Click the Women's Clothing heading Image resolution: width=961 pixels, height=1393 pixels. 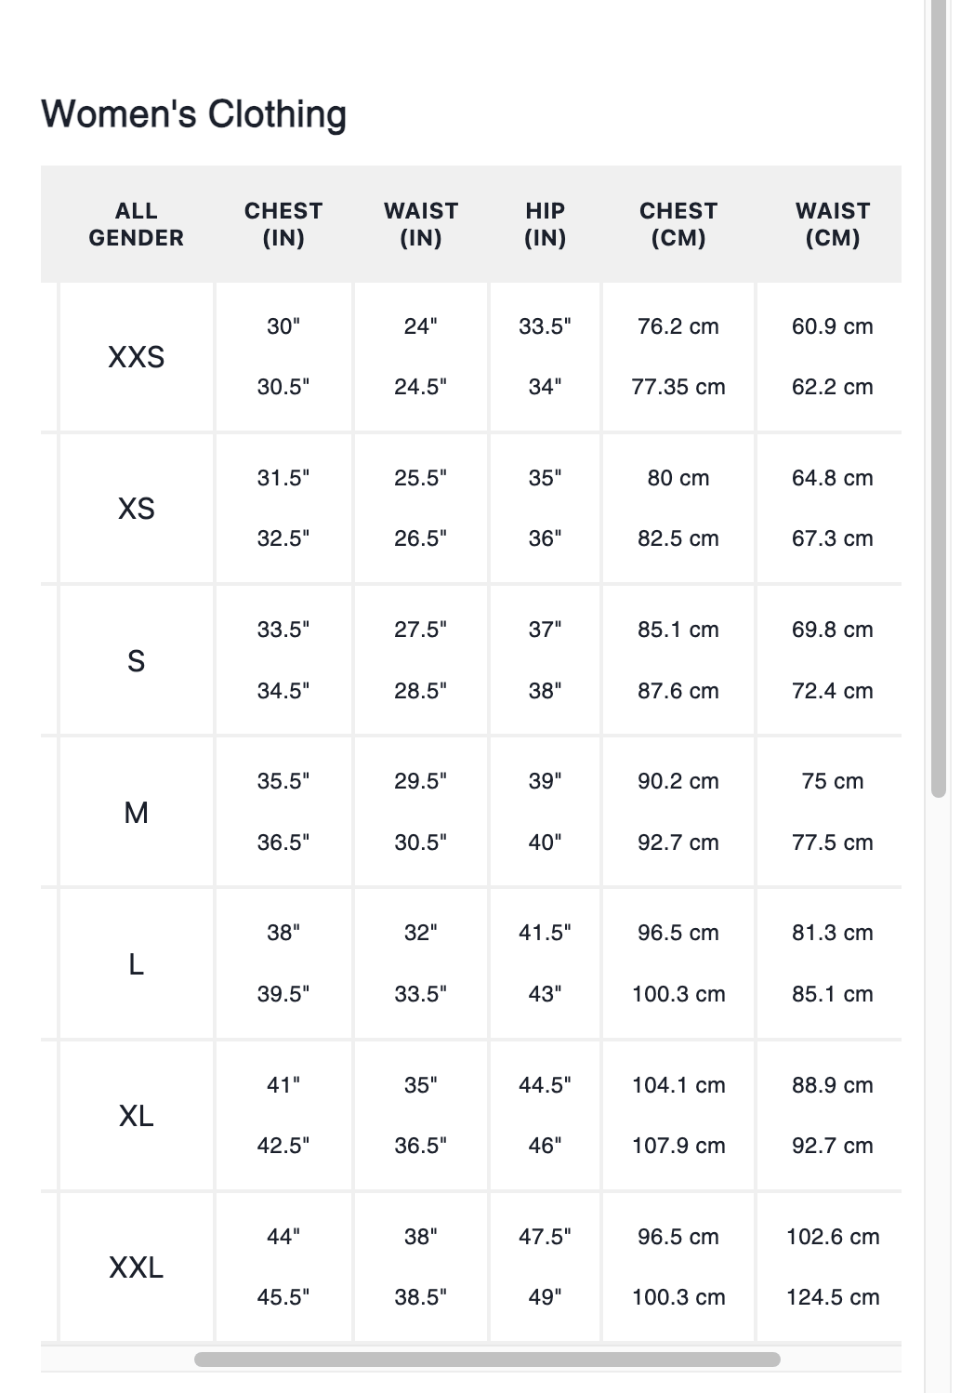click(194, 114)
